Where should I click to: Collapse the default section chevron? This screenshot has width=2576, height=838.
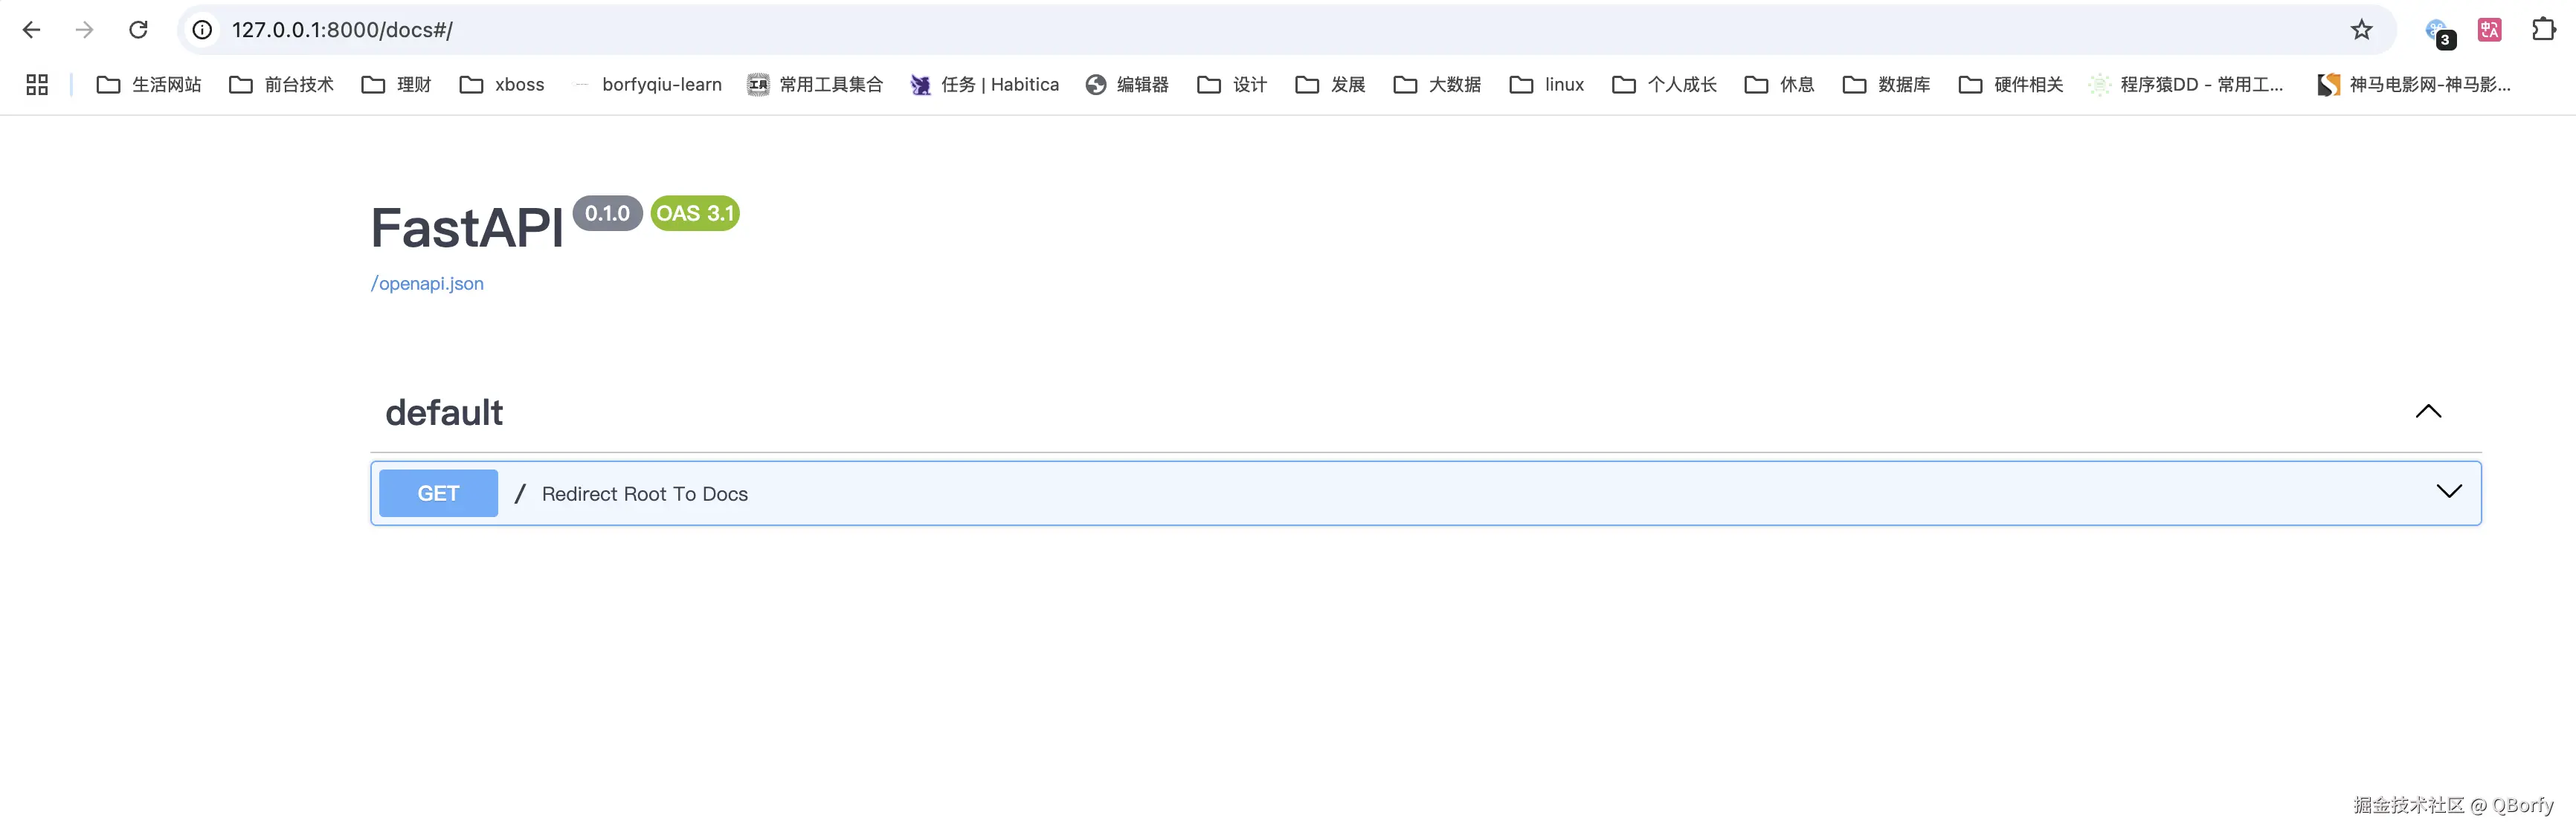pos(2428,412)
